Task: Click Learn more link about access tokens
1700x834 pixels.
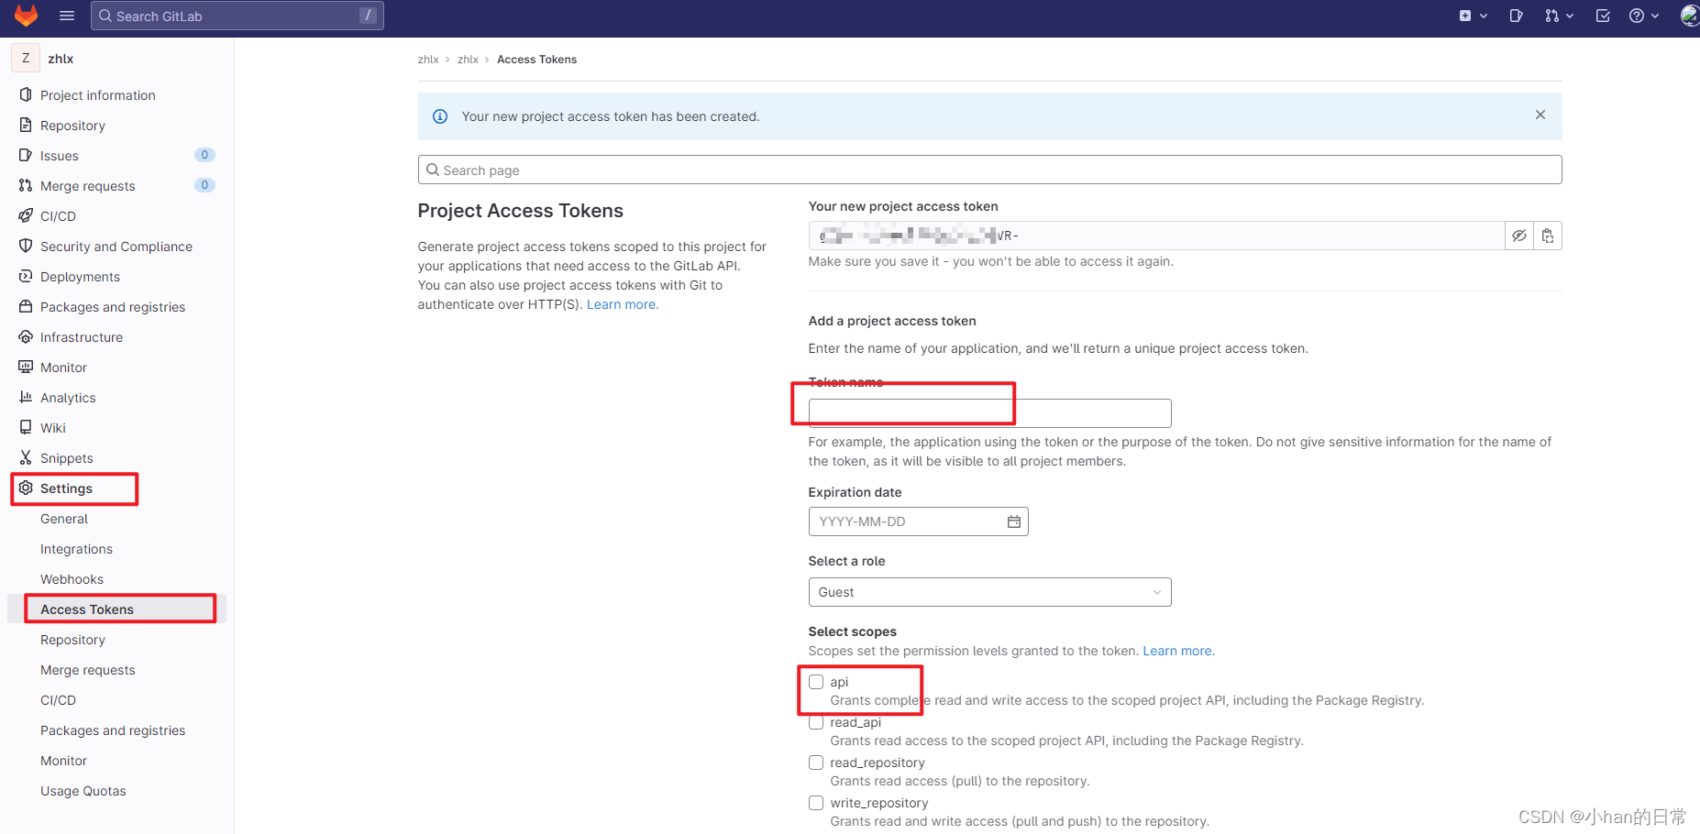Action: (623, 304)
